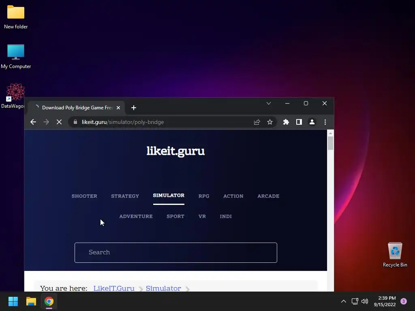Screen dimensions: 415x311
Task: Open the tab search dropdown chevron
Action: (x=269, y=103)
